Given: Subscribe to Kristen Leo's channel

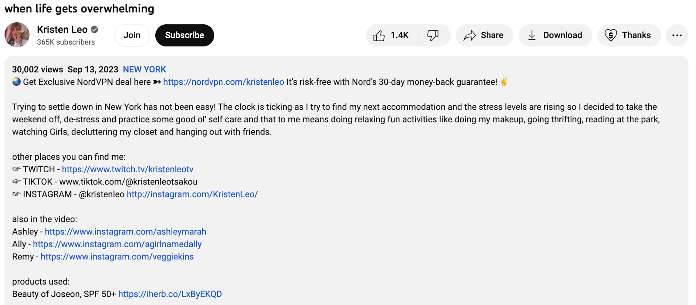Looking at the screenshot, I should (x=184, y=35).
